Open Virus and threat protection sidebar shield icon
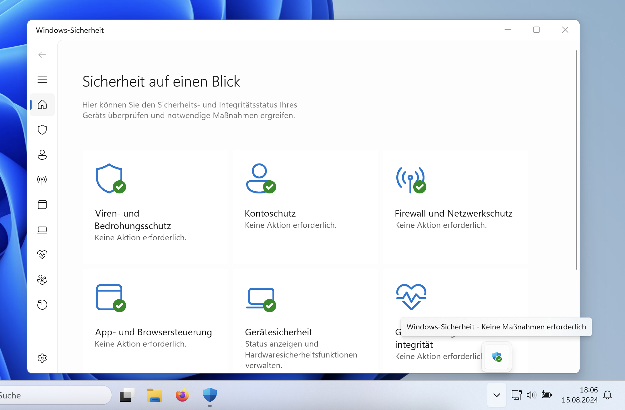The height and width of the screenshot is (410, 625). click(x=42, y=130)
